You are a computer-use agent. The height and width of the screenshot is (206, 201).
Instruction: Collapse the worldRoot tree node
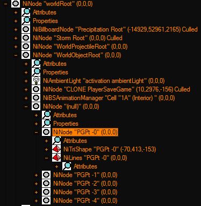coord(5,4)
